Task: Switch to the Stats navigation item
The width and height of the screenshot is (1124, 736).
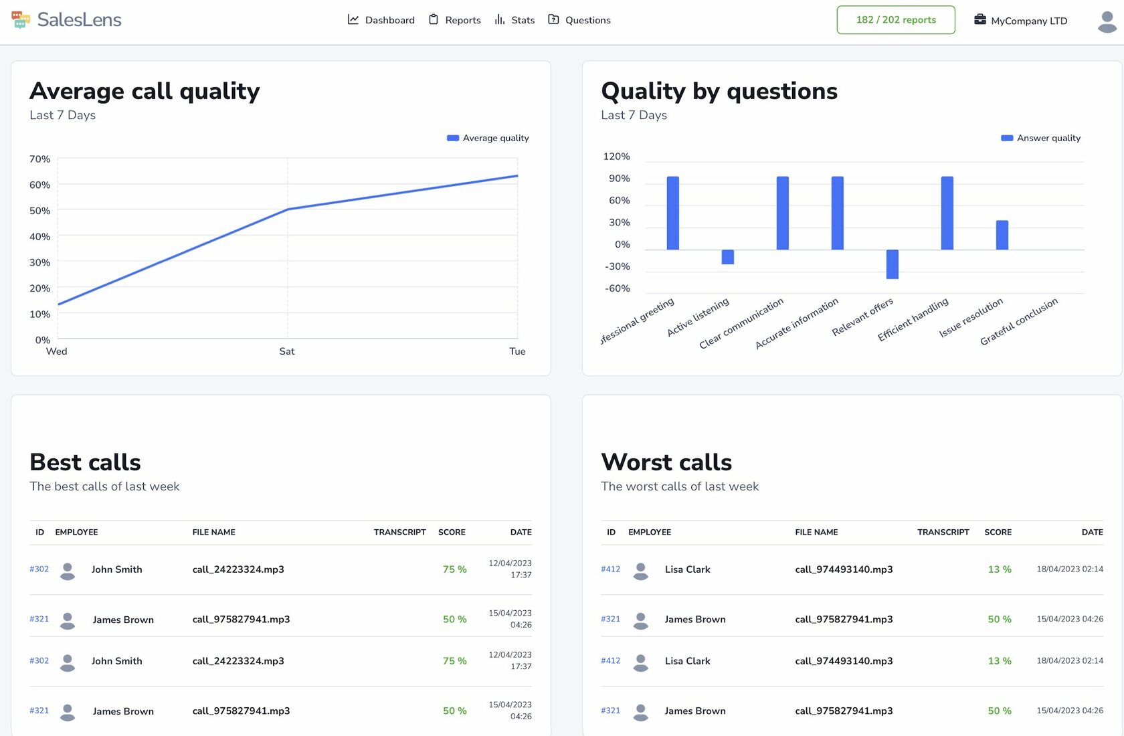Action: pyautogui.click(x=523, y=19)
